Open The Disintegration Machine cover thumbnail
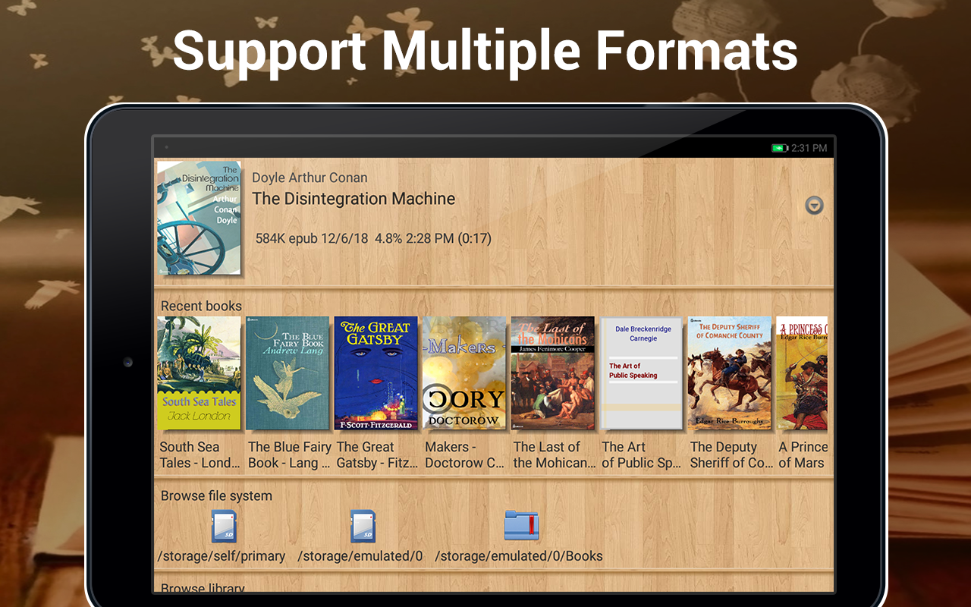This screenshot has width=971, height=607. (x=199, y=219)
